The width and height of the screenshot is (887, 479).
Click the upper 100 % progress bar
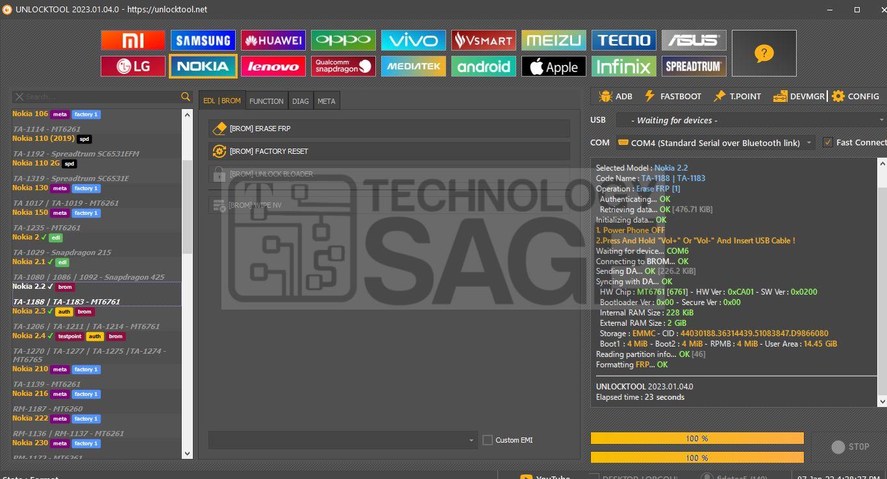tap(697, 439)
